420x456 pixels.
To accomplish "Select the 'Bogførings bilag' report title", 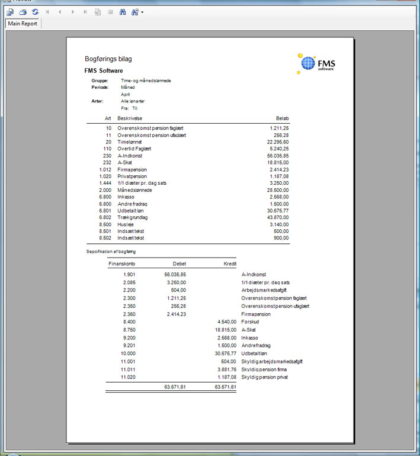I will tap(108, 59).
